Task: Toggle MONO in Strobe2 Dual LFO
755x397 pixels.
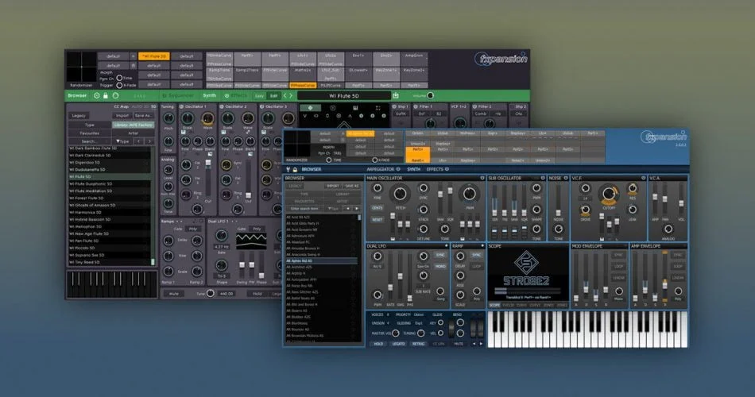Action: click(x=440, y=266)
